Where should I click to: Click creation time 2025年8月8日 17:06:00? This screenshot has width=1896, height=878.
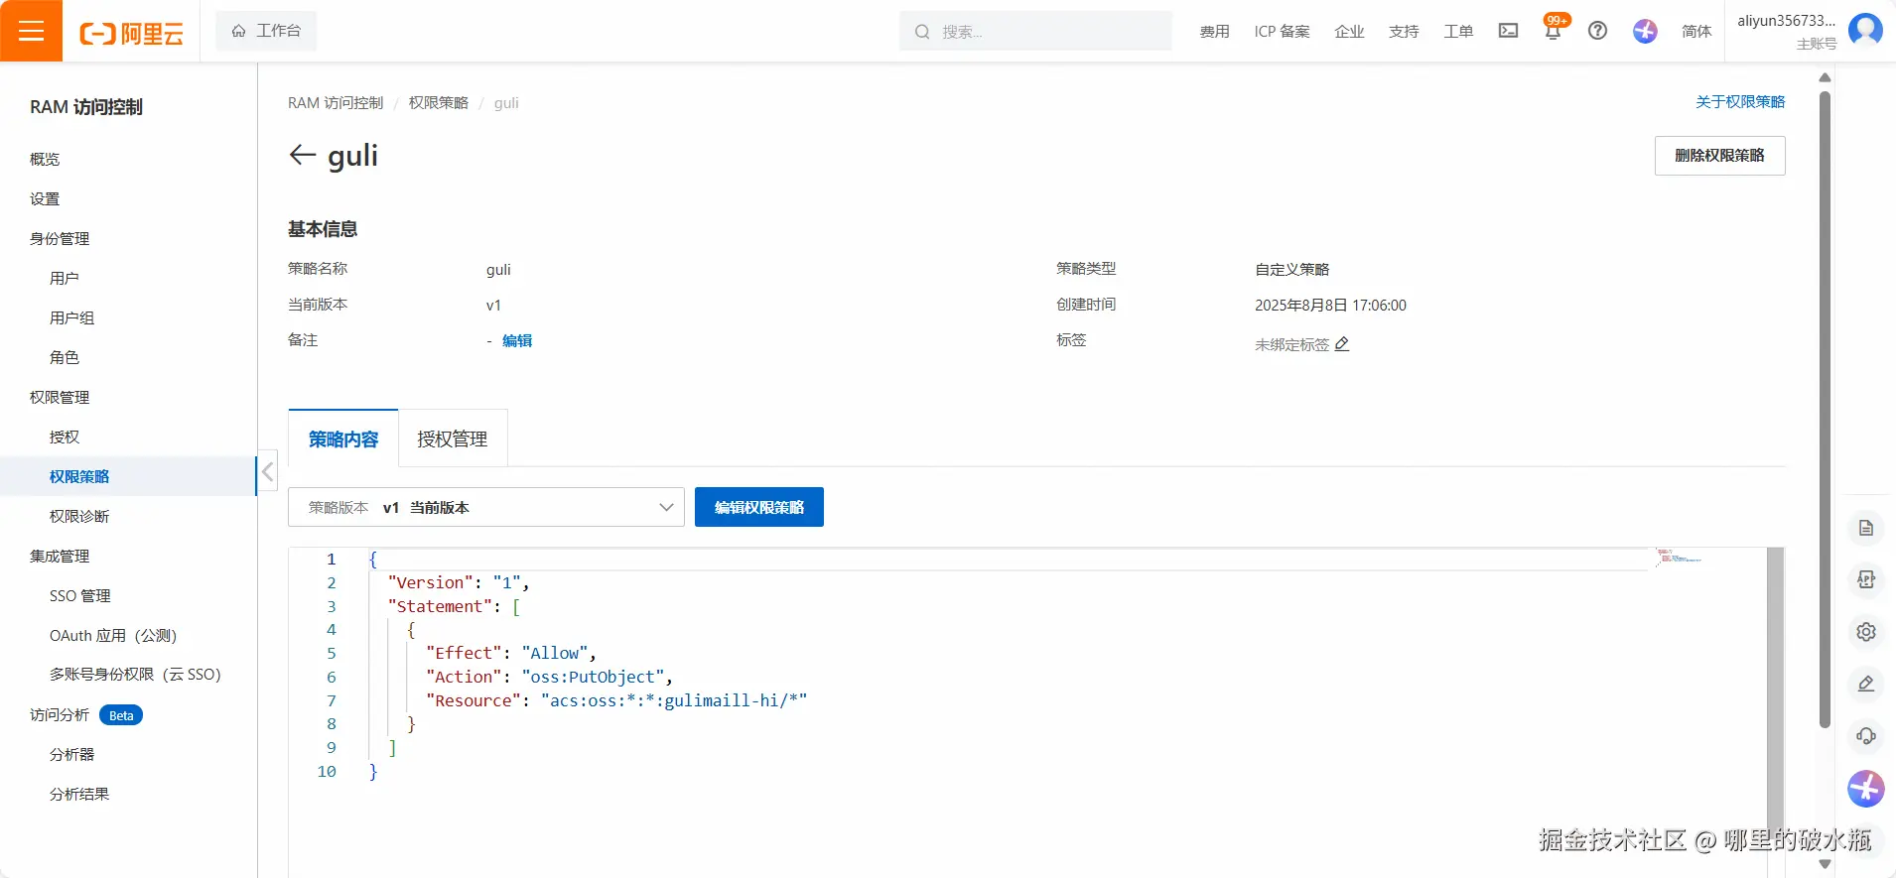coord(1330,305)
